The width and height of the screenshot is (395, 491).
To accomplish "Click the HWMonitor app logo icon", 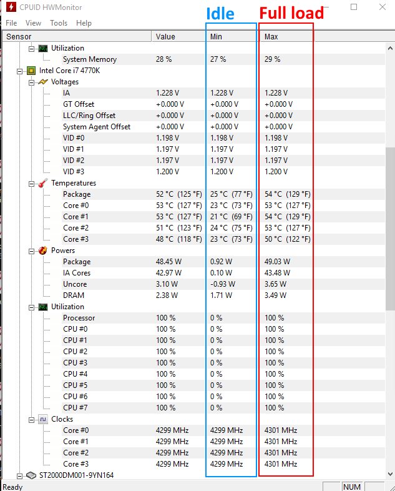I will coord(11,7).
